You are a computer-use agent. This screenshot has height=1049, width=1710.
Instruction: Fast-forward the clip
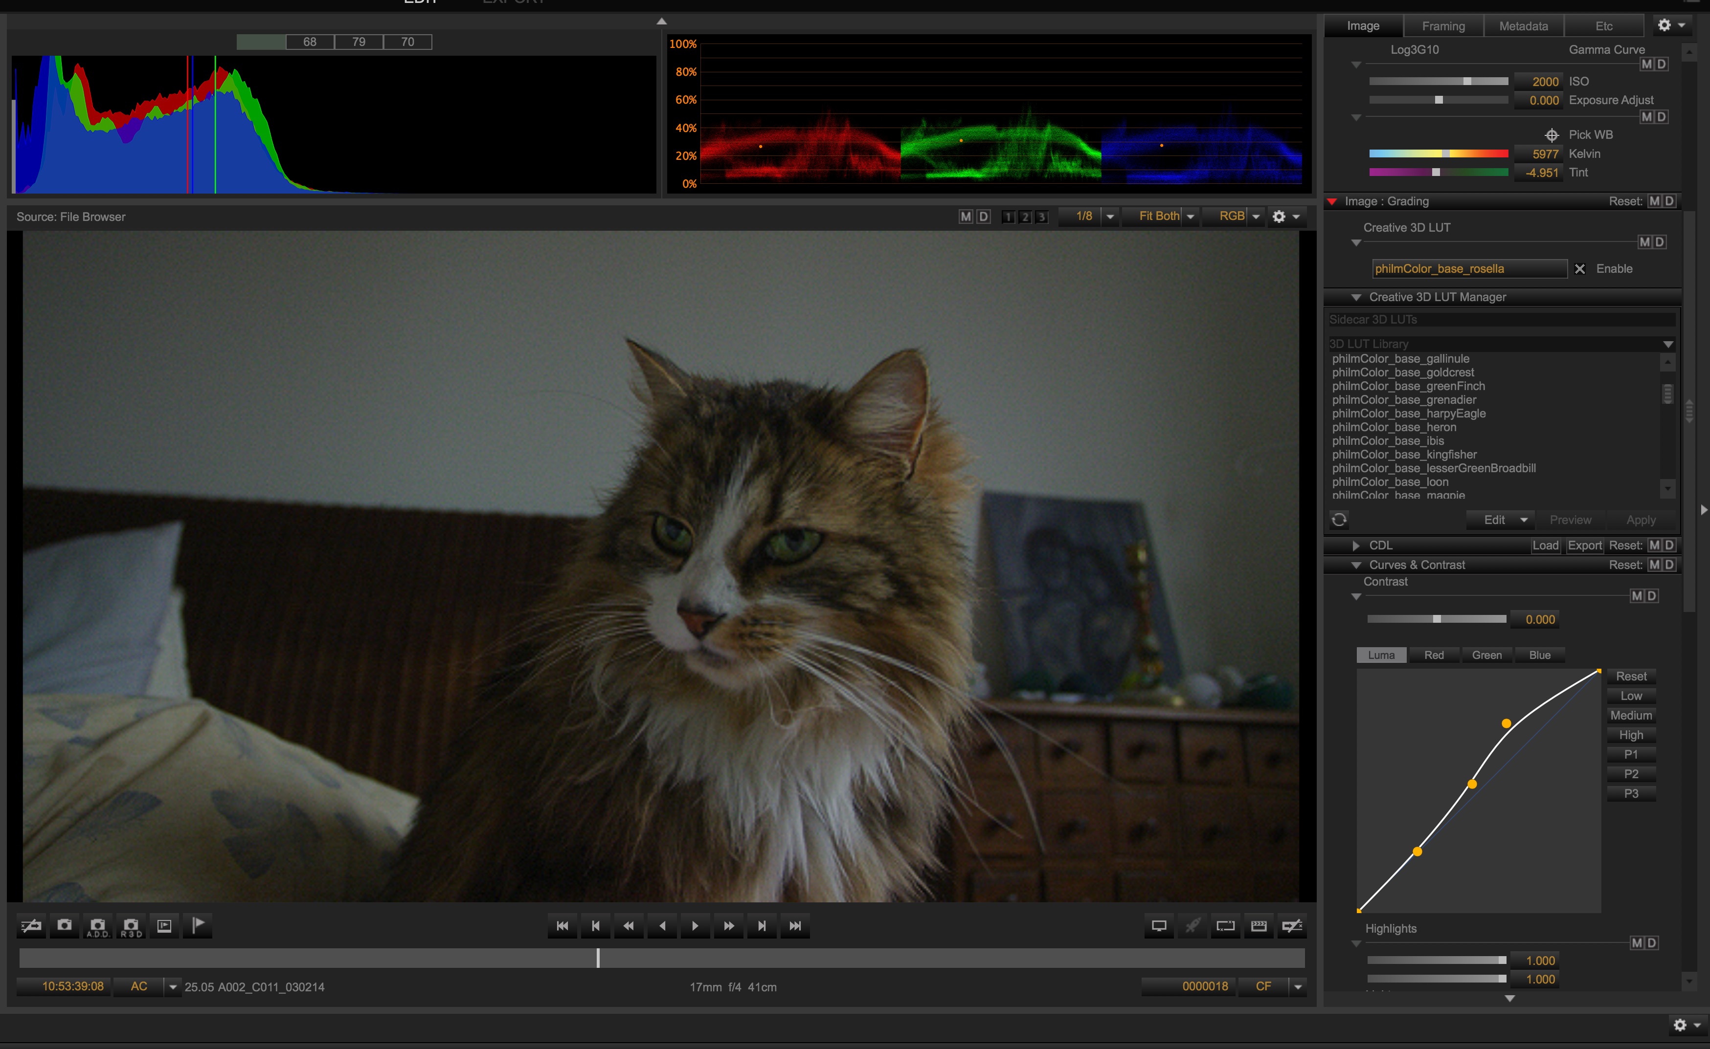[x=728, y=925]
